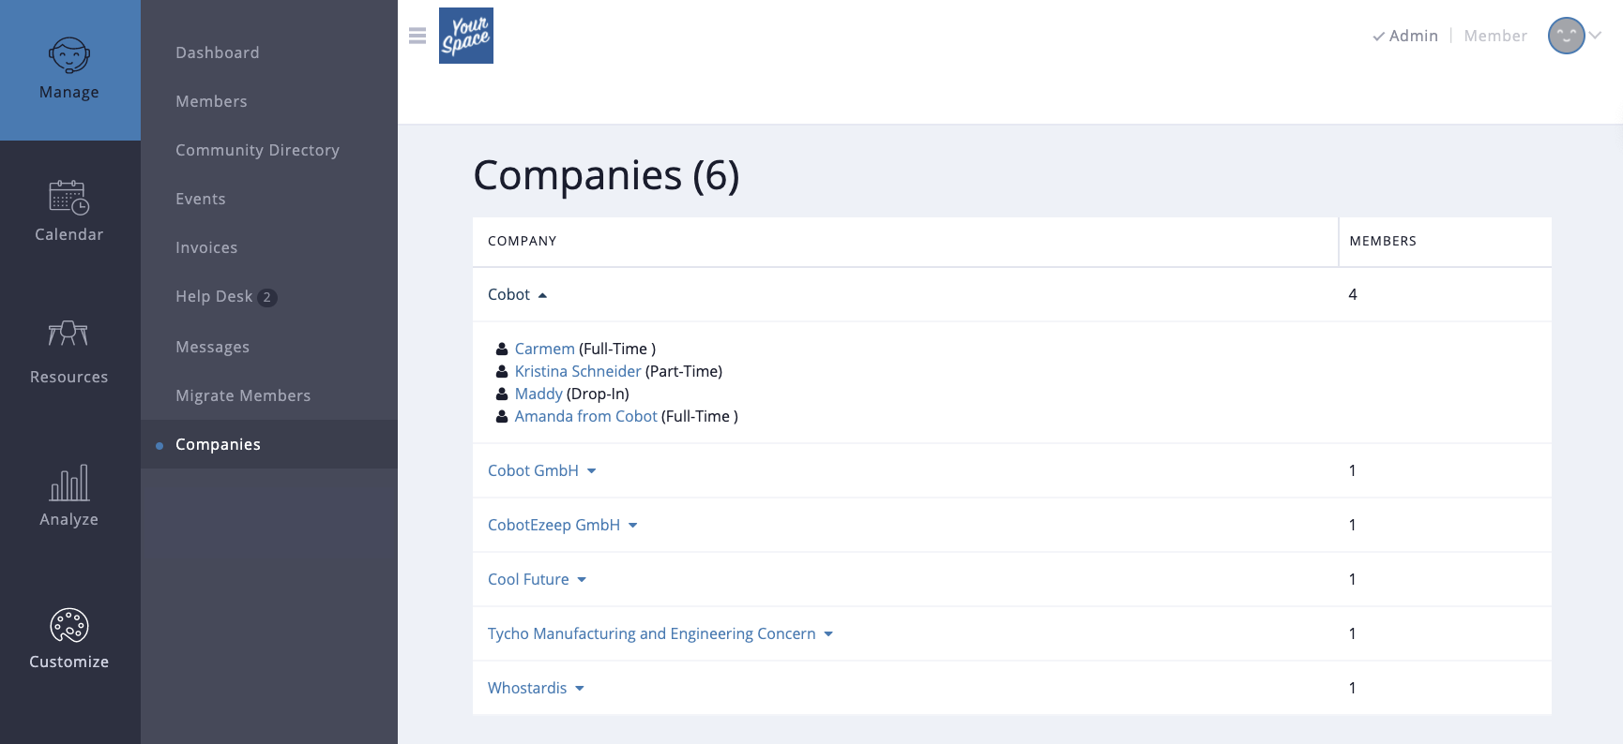Click person icon beside Amanda from Cobot
1623x744 pixels.
[x=502, y=416]
